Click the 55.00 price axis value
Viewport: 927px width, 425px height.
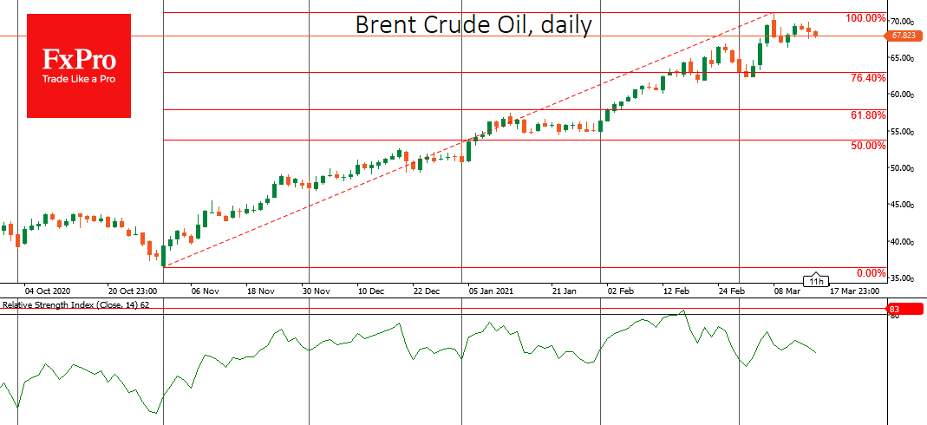(904, 132)
